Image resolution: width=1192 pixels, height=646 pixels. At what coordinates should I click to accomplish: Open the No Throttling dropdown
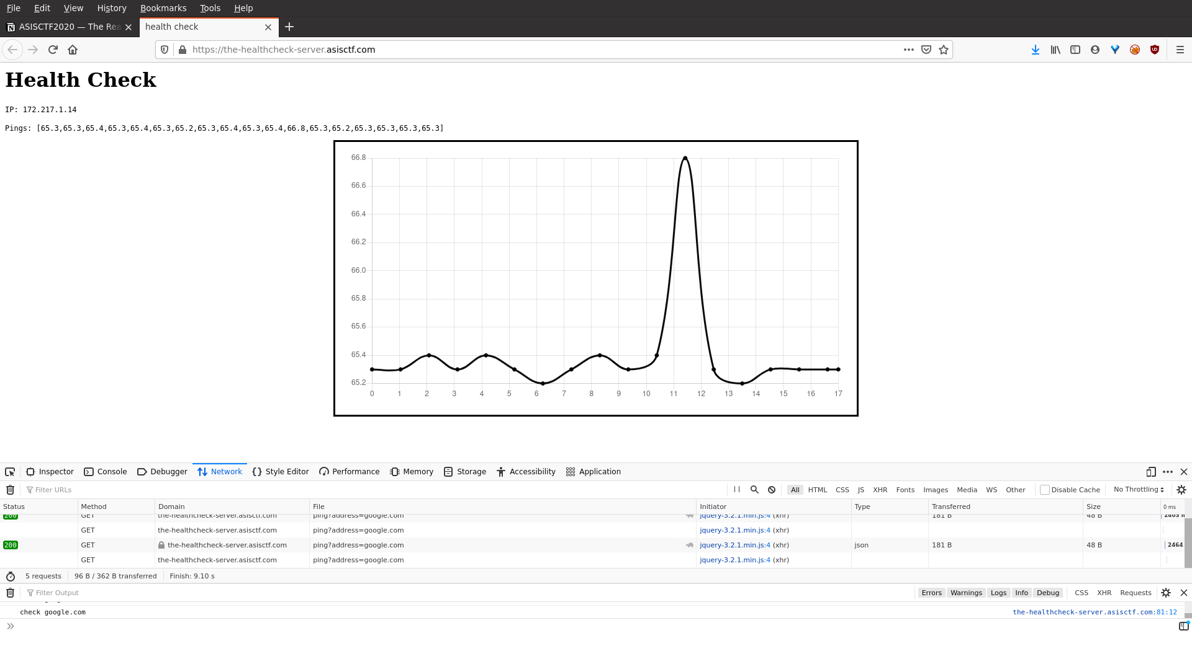coord(1139,490)
